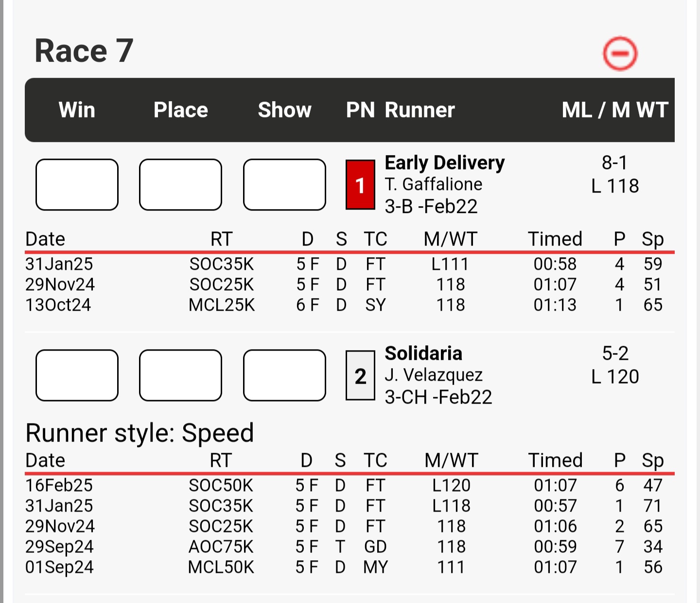Select the Win box for Early Delivery
700x603 pixels.
(77, 185)
